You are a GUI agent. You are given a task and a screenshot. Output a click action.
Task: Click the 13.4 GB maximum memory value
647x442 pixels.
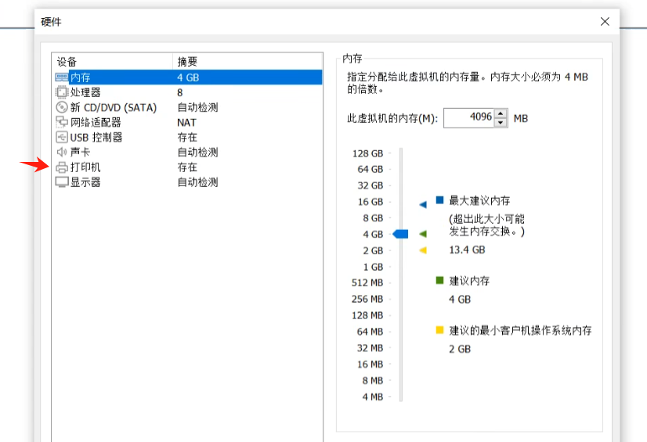coord(467,250)
